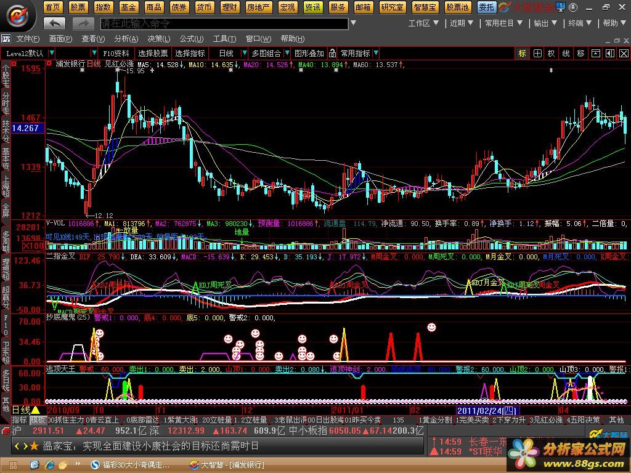
Task: Open the 文件(F) menu
Action: [28, 39]
